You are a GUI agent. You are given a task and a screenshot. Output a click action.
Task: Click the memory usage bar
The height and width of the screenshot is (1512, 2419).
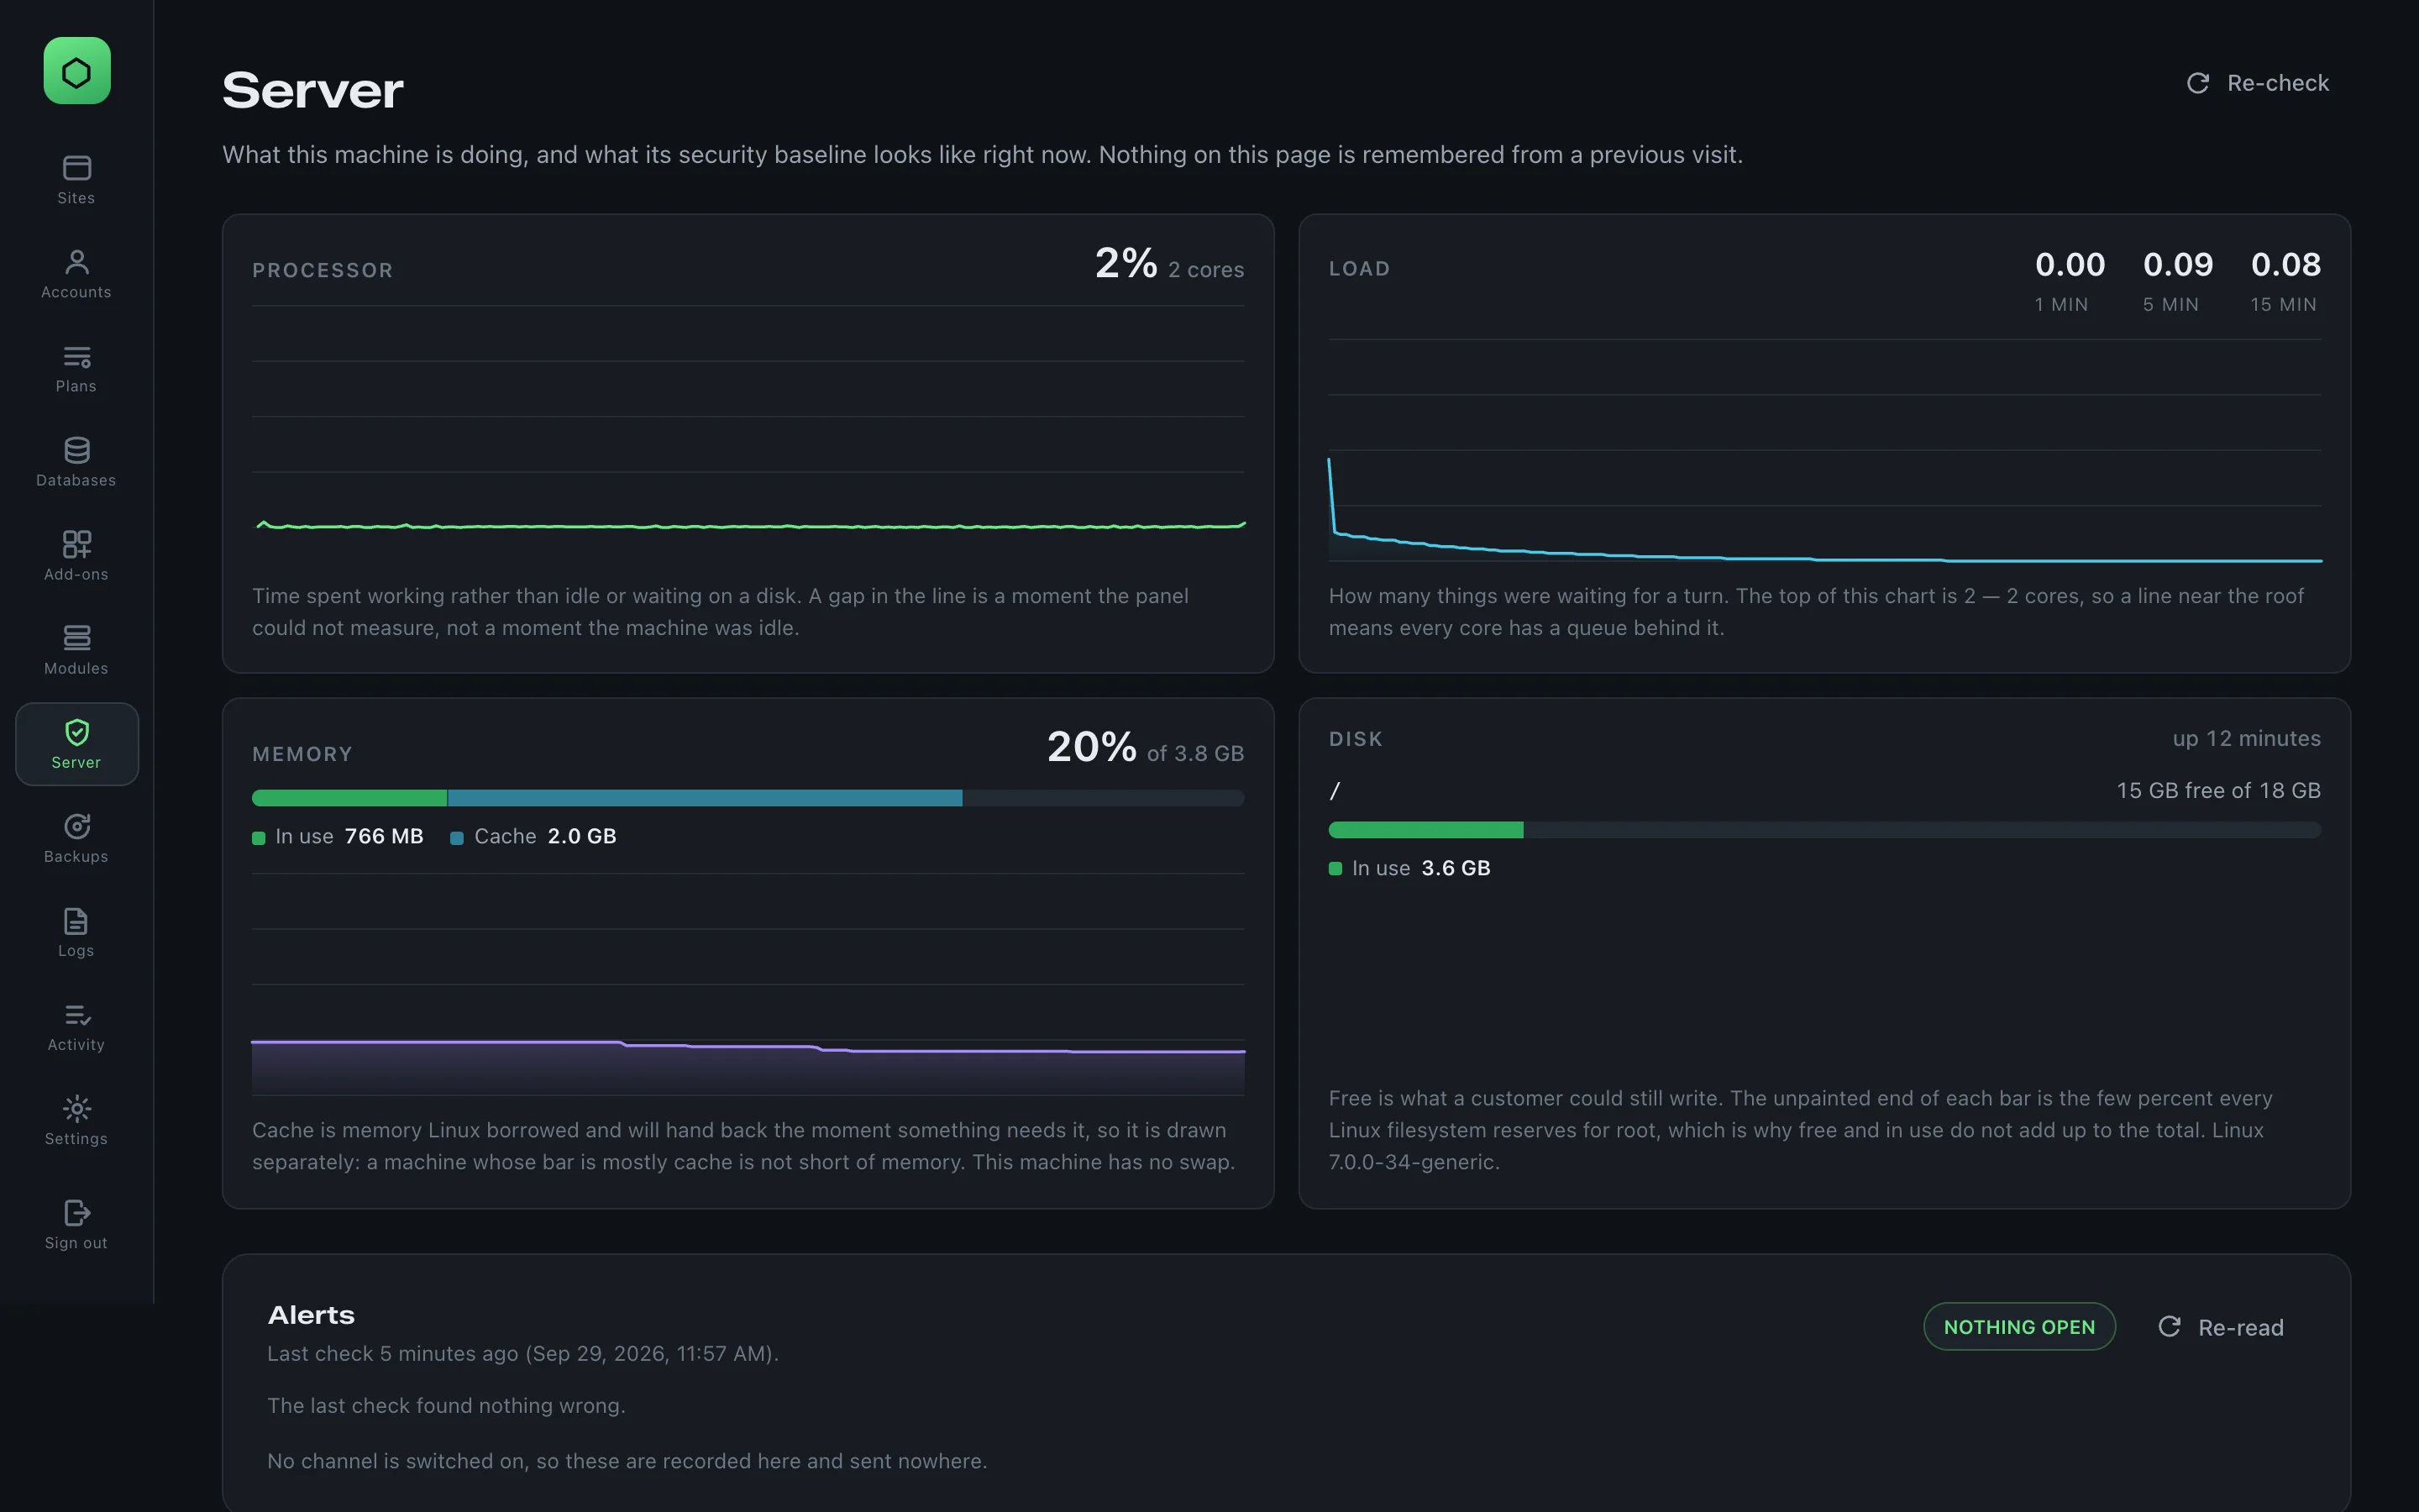[x=748, y=798]
